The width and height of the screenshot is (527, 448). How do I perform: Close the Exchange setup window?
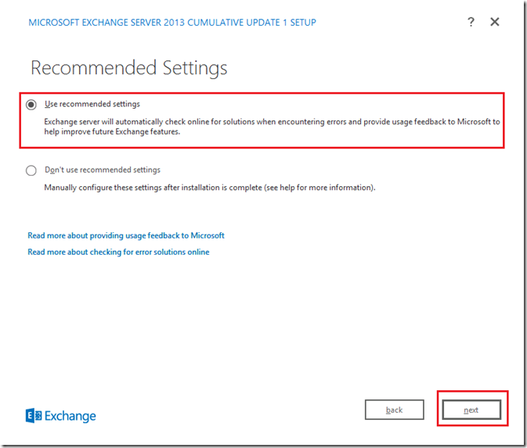(x=495, y=22)
